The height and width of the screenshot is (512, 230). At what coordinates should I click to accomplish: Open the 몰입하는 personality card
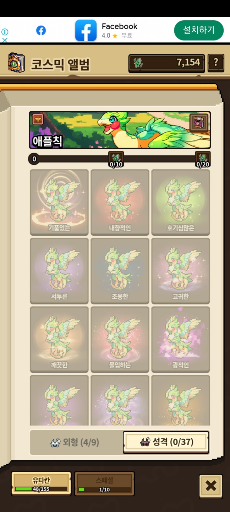pyautogui.click(x=120, y=340)
